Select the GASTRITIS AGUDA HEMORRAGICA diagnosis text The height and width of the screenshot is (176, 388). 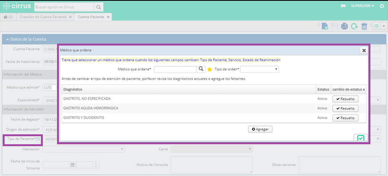tap(90, 108)
